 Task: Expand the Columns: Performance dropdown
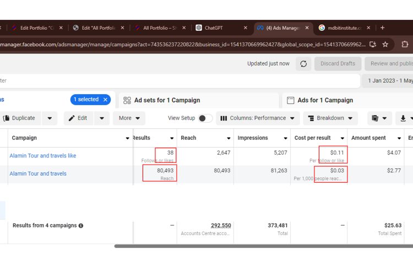coord(258,118)
